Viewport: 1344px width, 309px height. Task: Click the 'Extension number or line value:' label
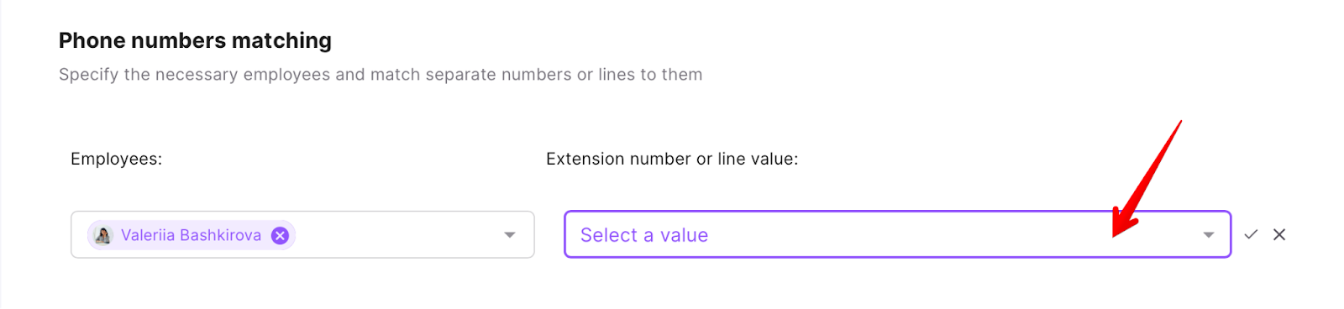click(672, 159)
